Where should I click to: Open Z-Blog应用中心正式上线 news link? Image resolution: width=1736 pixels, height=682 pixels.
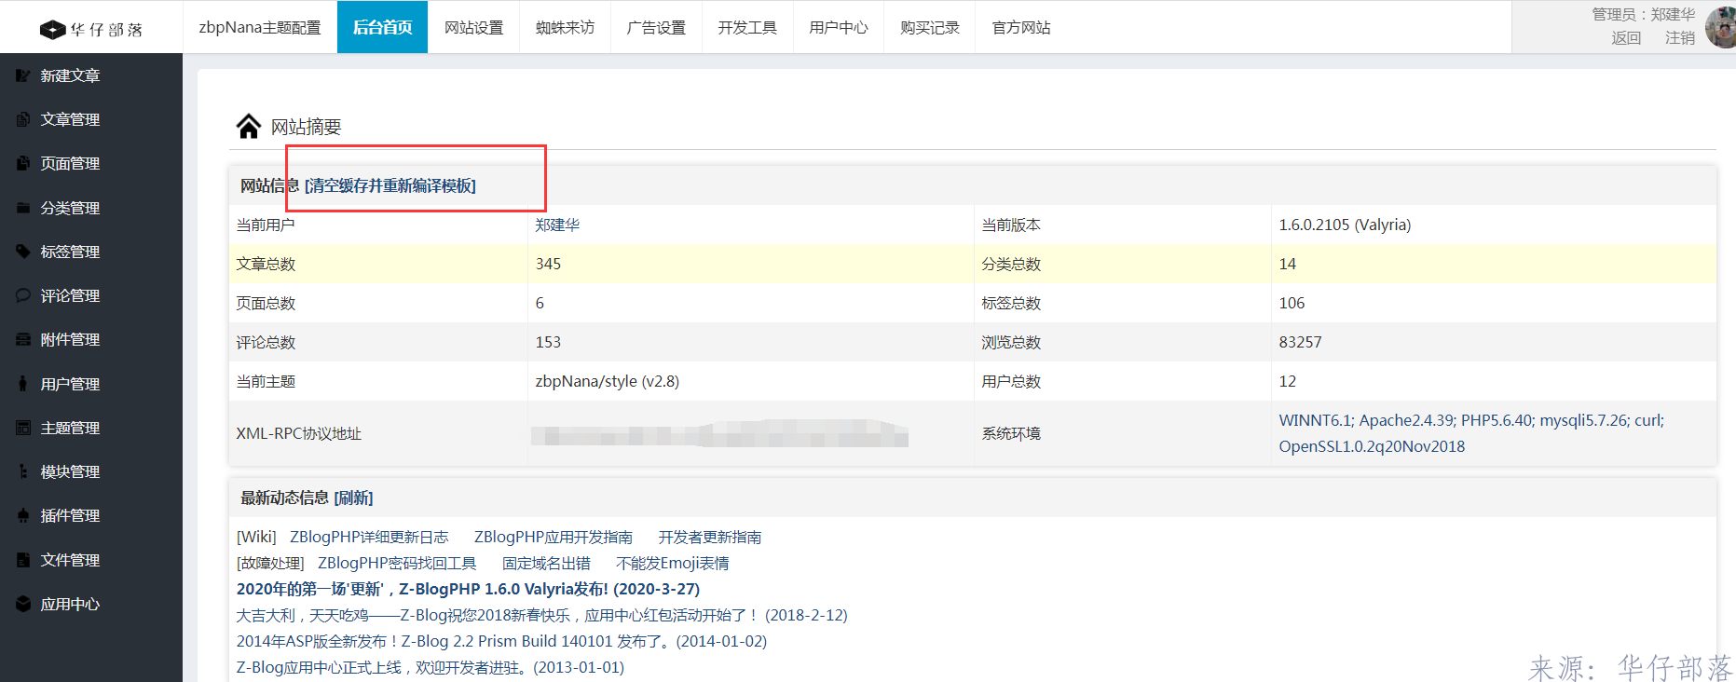click(x=430, y=667)
